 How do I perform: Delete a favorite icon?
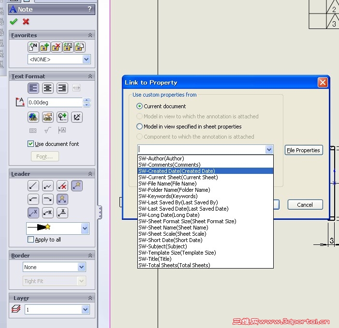click(57, 47)
